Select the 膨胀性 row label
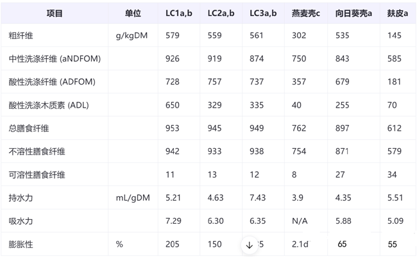The width and height of the screenshot is (417, 257). pos(22,244)
